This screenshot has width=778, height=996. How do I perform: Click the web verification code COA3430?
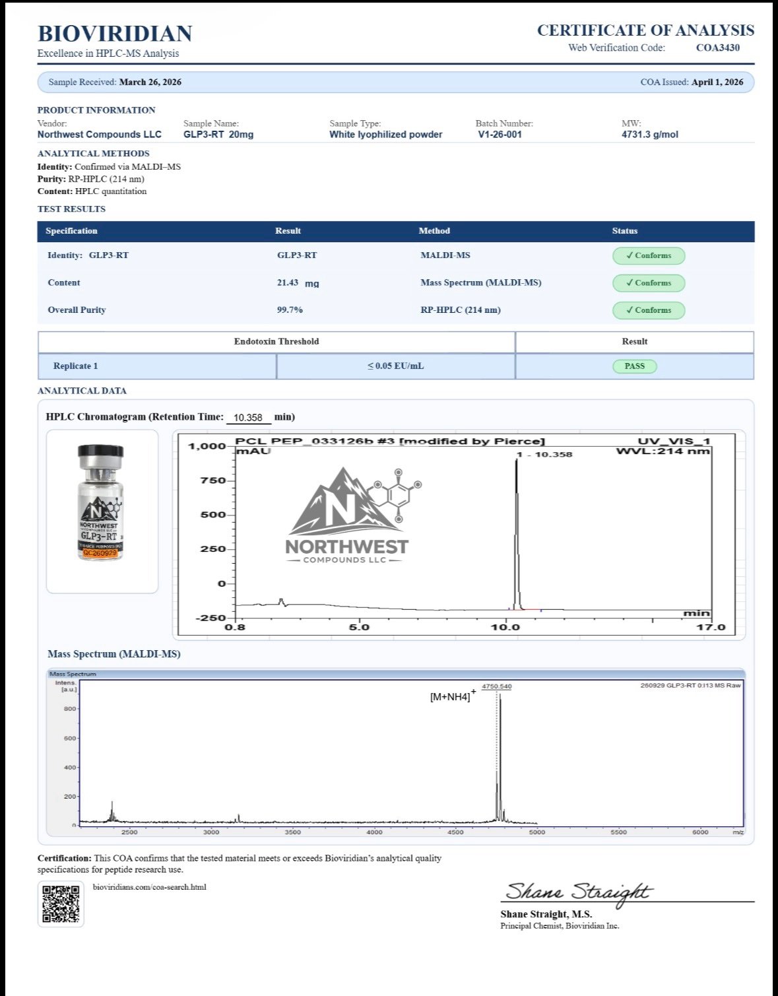tap(717, 48)
